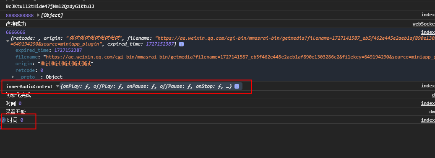Click the 8888888888 number value
This screenshot has height=158, width=435.
(x=20, y=15)
